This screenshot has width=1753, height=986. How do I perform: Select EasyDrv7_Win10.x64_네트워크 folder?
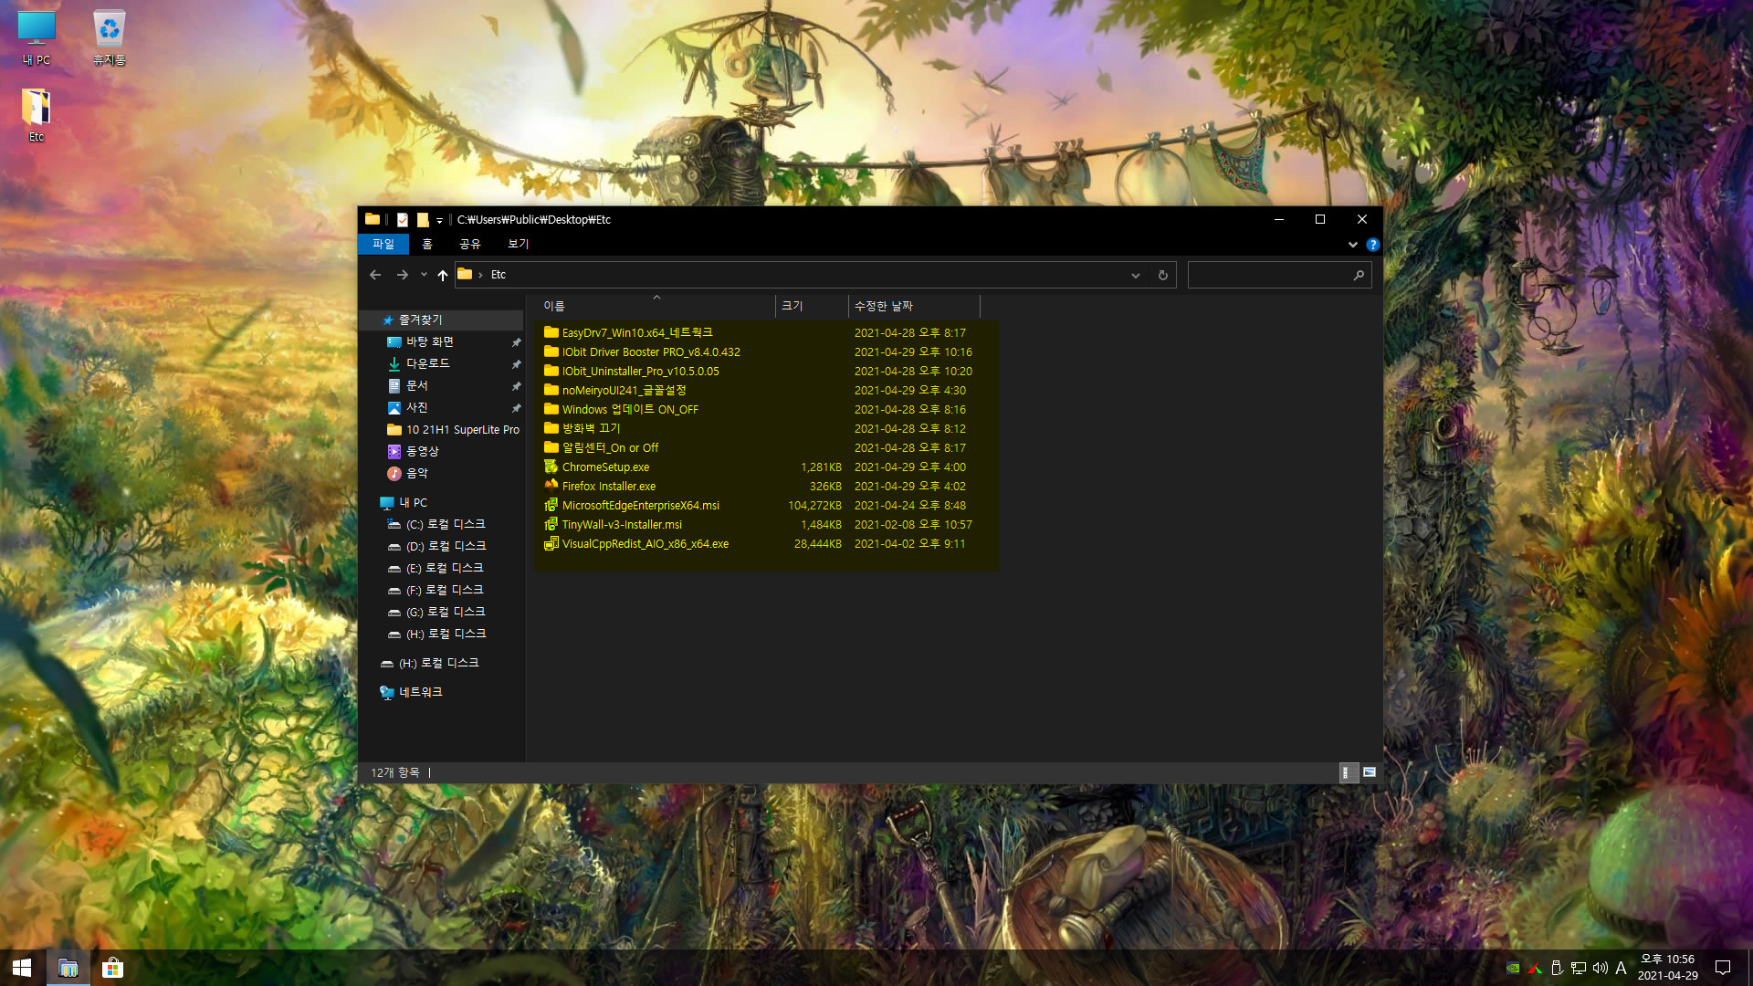637,332
